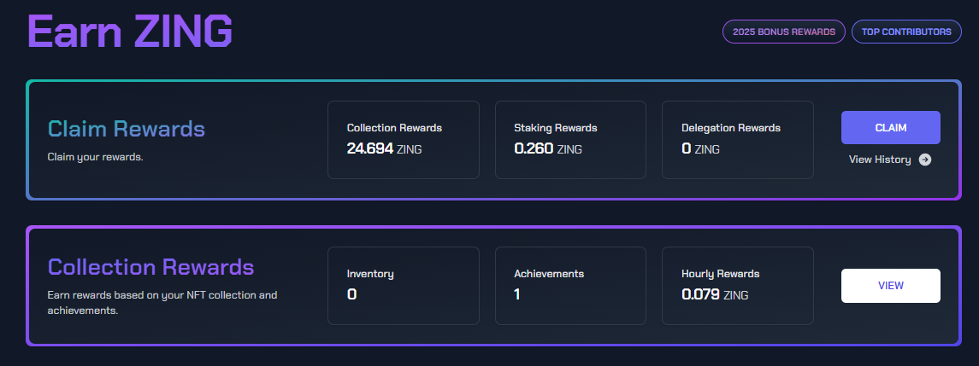Click the arrow icon beside View History
The image size is (979, 366).
[925, 160]
